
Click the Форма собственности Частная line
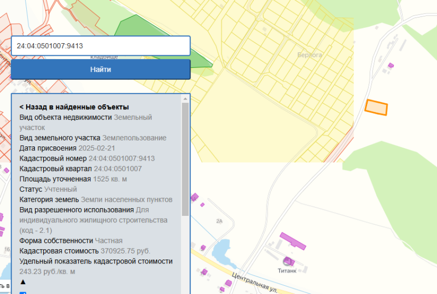[x=71, y=241]
